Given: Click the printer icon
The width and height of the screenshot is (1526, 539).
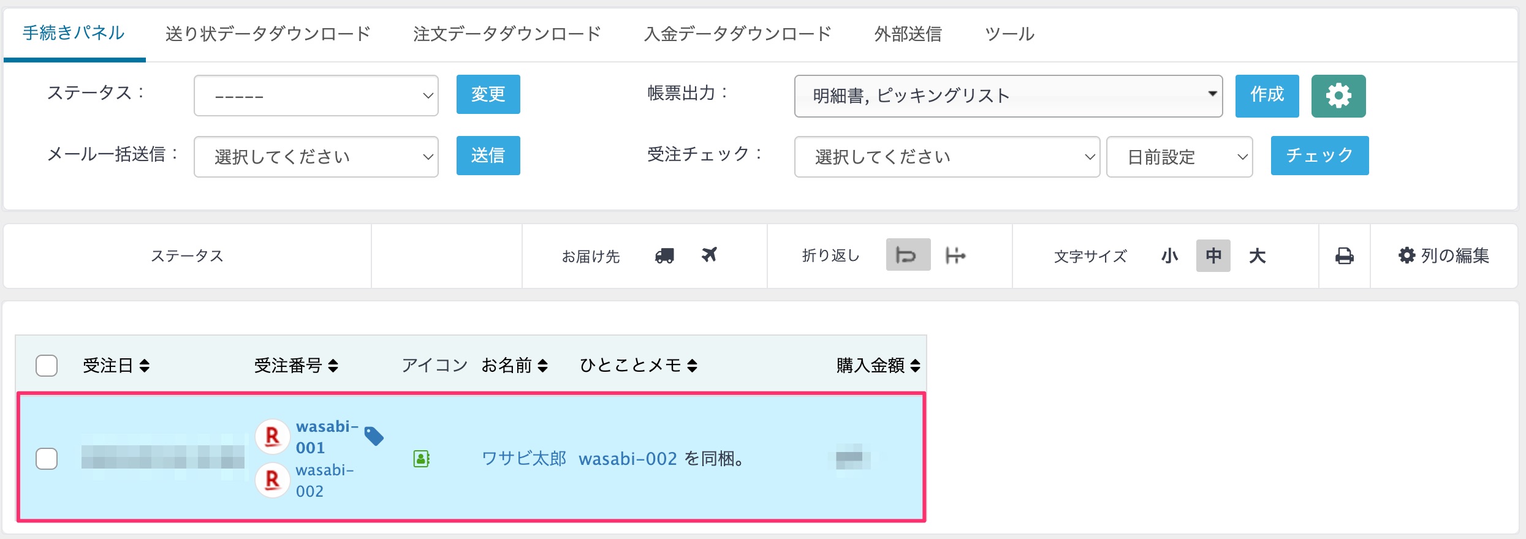Looking at the screenshot, I should point(1344,255).
